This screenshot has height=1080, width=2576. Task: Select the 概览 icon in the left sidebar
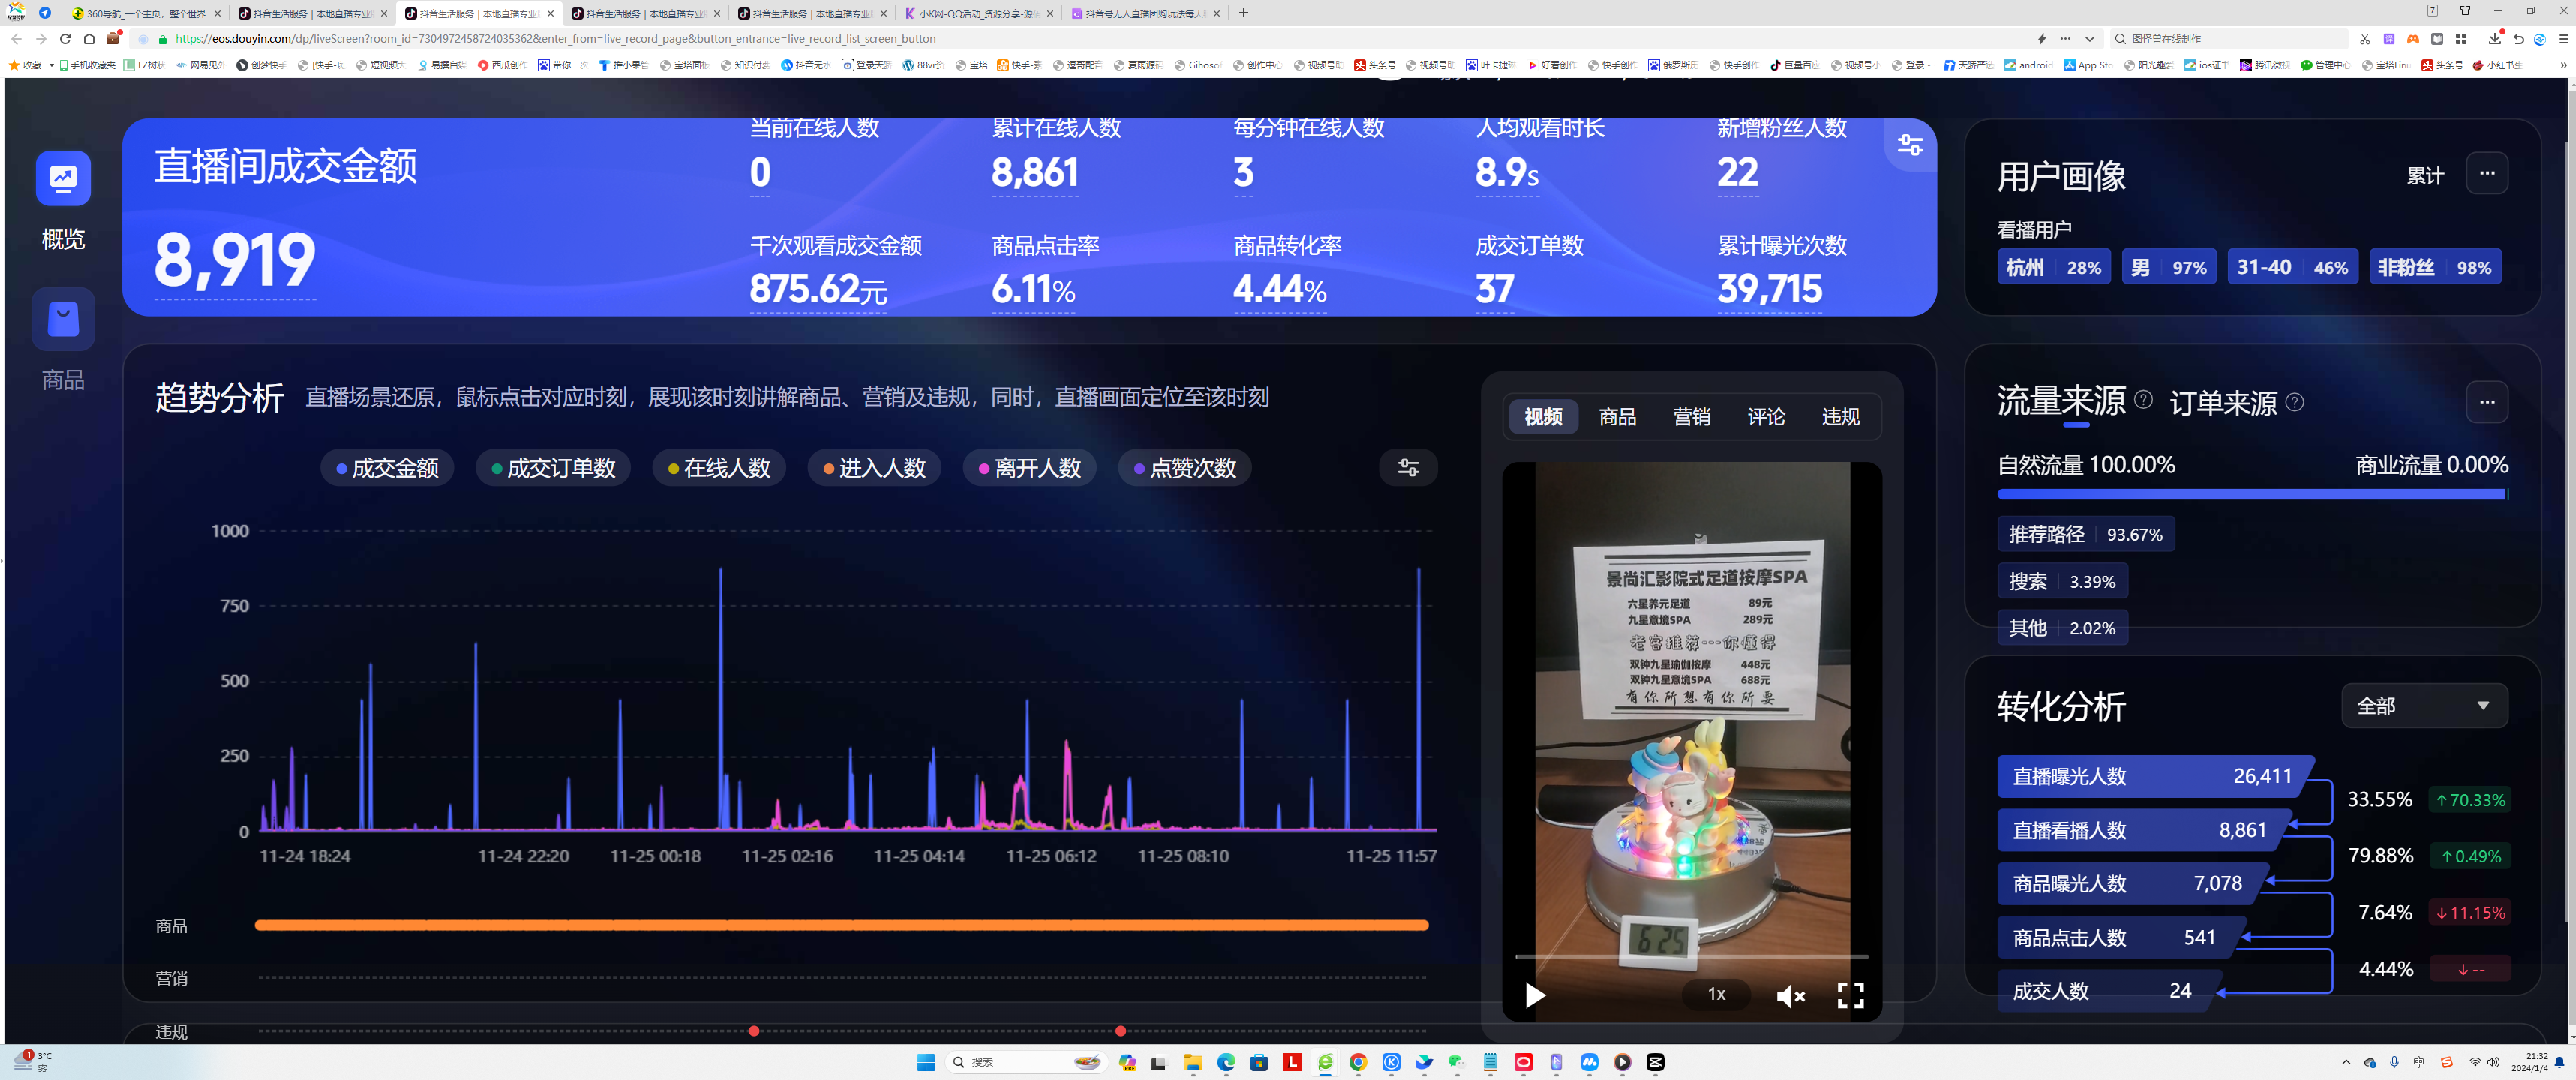pyautogui.click(x=62, y=179)
